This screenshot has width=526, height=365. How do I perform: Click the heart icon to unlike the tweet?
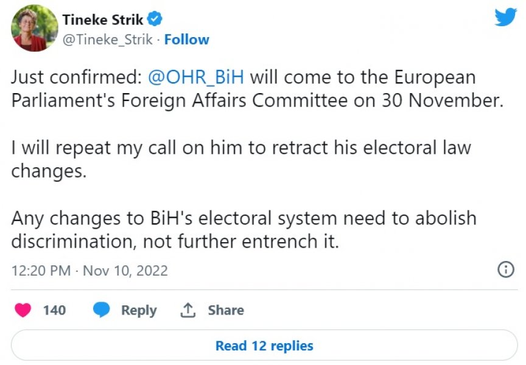pyautogui.click(x=21, y=310)
